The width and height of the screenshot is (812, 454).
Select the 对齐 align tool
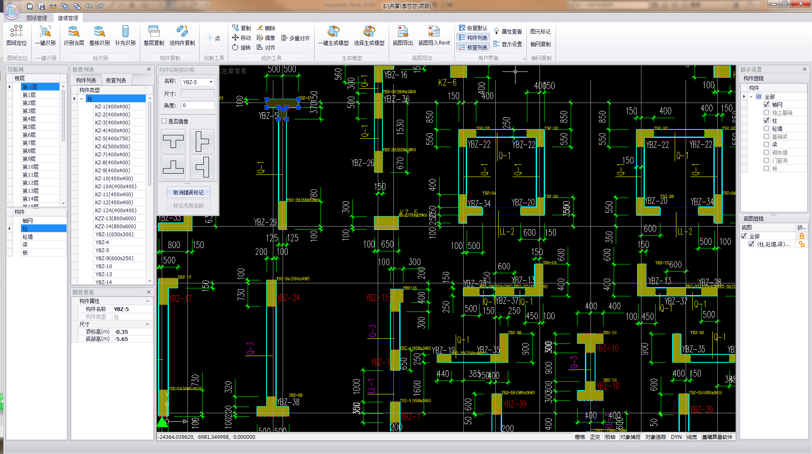[266, 48]
